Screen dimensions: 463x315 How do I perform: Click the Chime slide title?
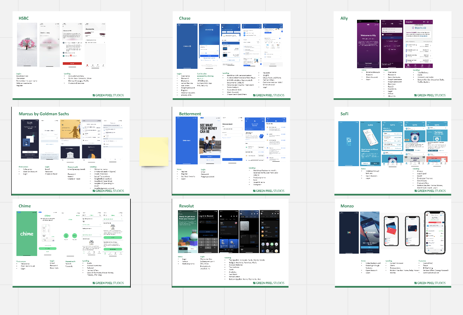tap(25, 206)
